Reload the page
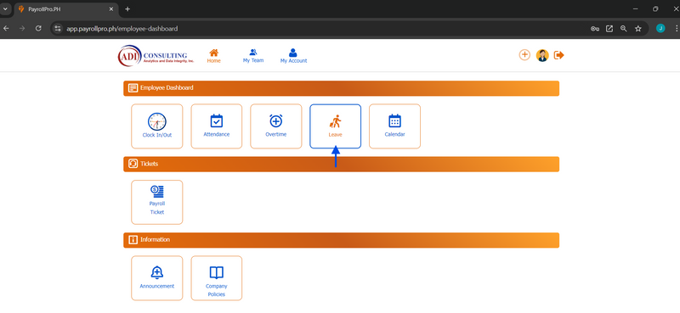The width and height of the screenshot is (680, 313). click(38, 29)
